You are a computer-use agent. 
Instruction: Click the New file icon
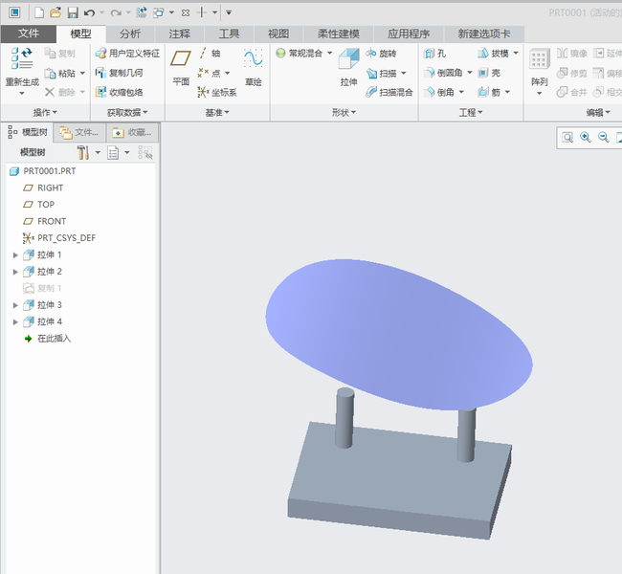[39, 12]
